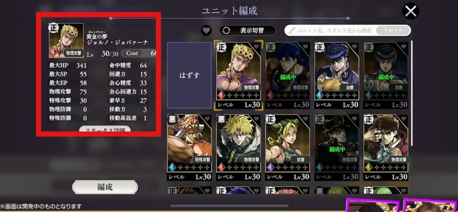
Task: Select the turbaned 特殊攻撃 unit card
Action: 189,147
